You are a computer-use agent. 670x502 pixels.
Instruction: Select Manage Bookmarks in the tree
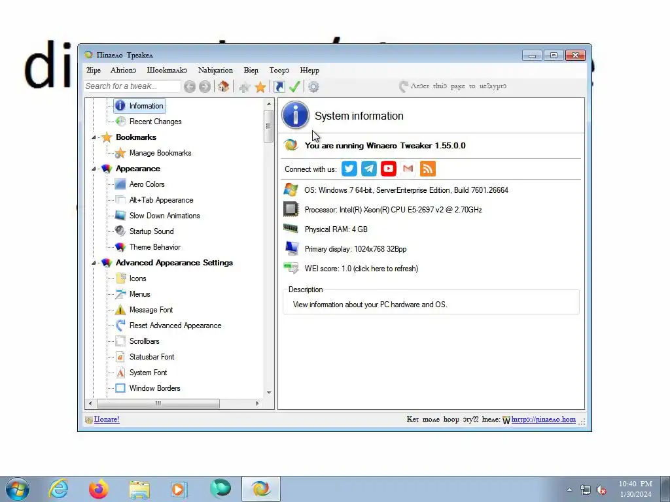[160, 153]
